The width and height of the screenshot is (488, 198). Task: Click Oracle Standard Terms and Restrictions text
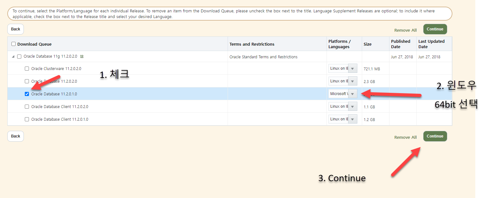tap(264, 57)
